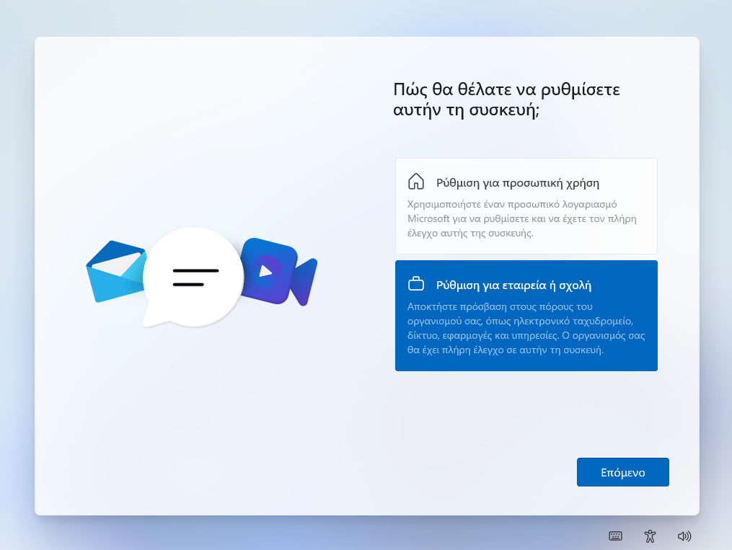Click 'αυτήν τη συσκευή;' in the heading

pos(466,112)
